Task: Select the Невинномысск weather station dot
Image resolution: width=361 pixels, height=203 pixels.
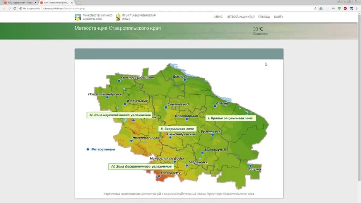Action: (x=131, y=141)
